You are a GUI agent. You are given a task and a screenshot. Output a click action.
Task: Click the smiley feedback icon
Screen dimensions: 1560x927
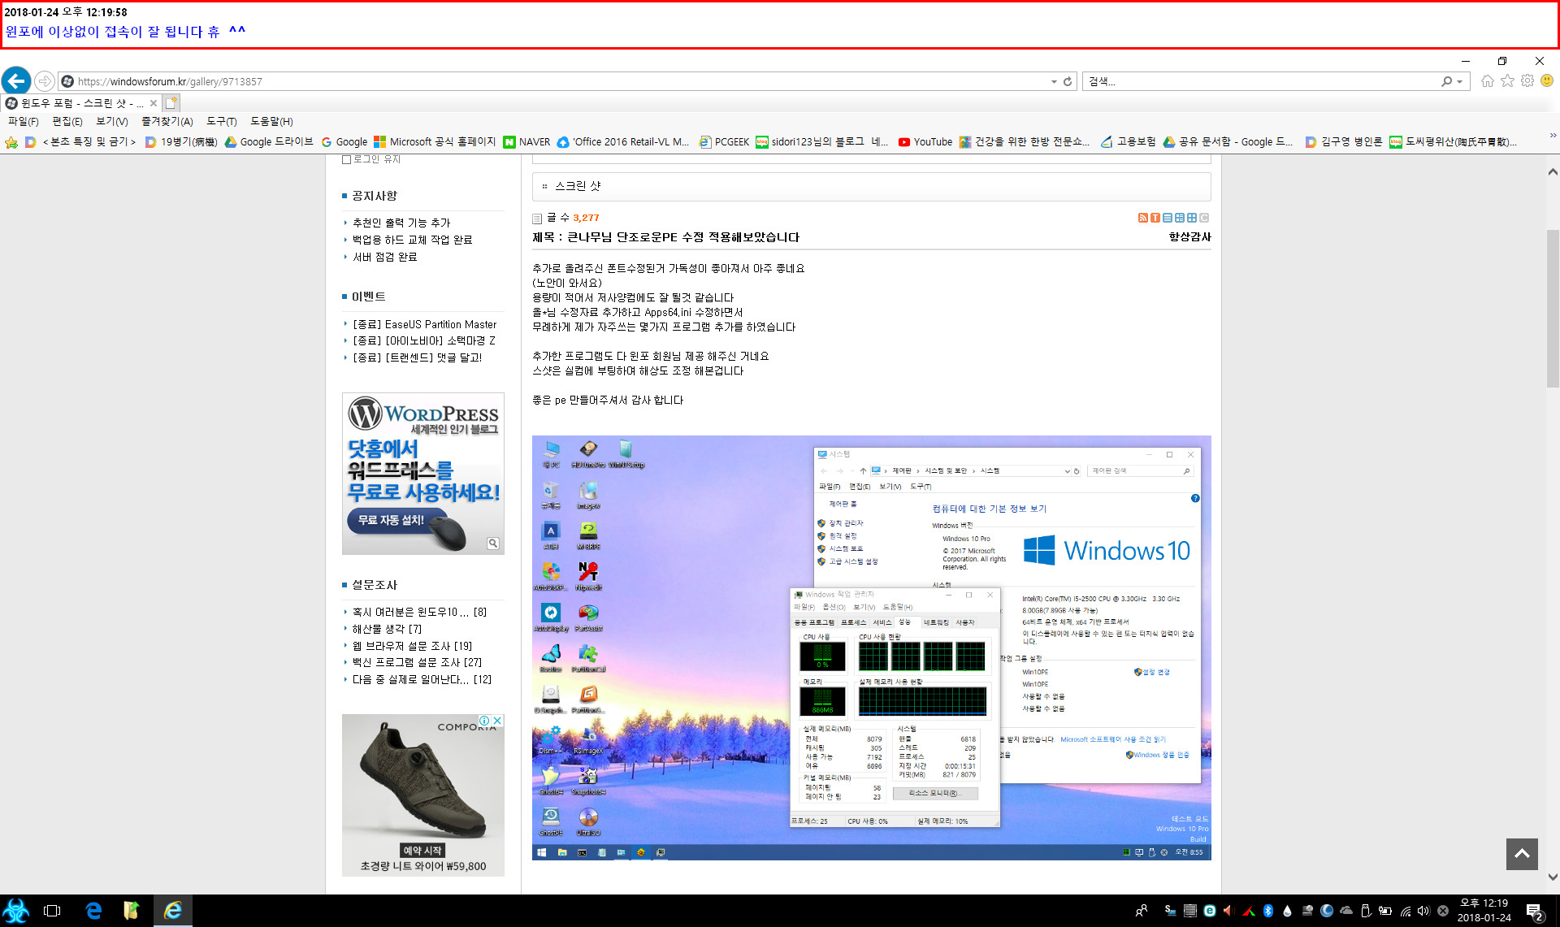[1547, 80]
